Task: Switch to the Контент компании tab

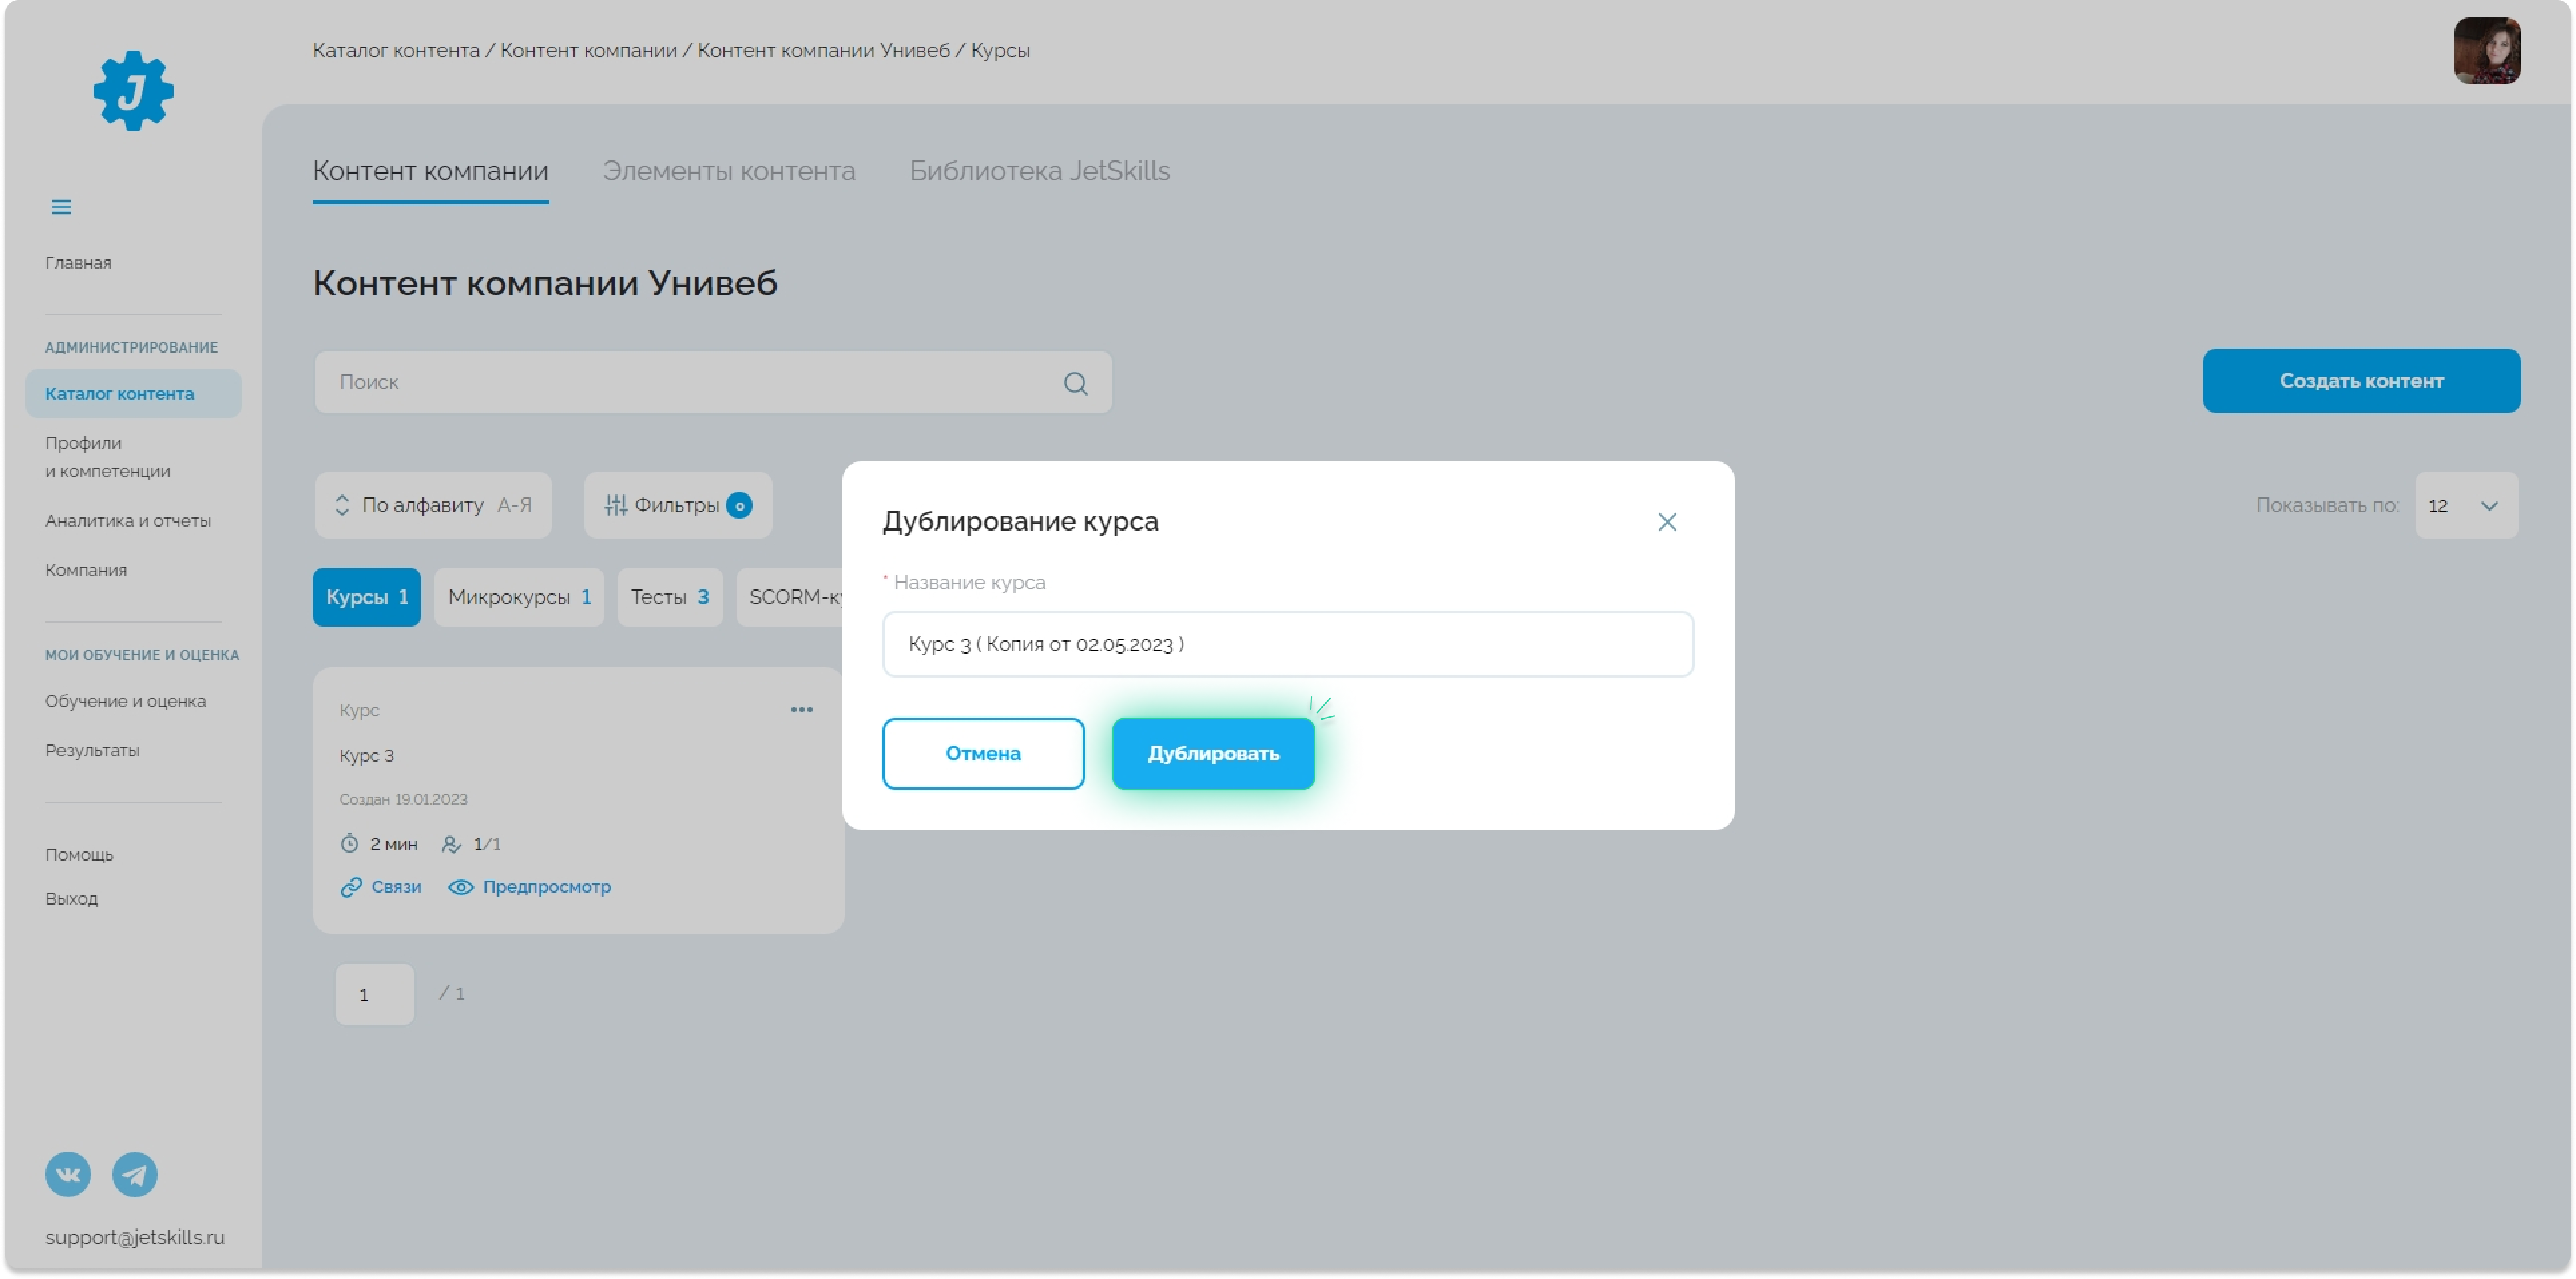Action: click(430, 171)
